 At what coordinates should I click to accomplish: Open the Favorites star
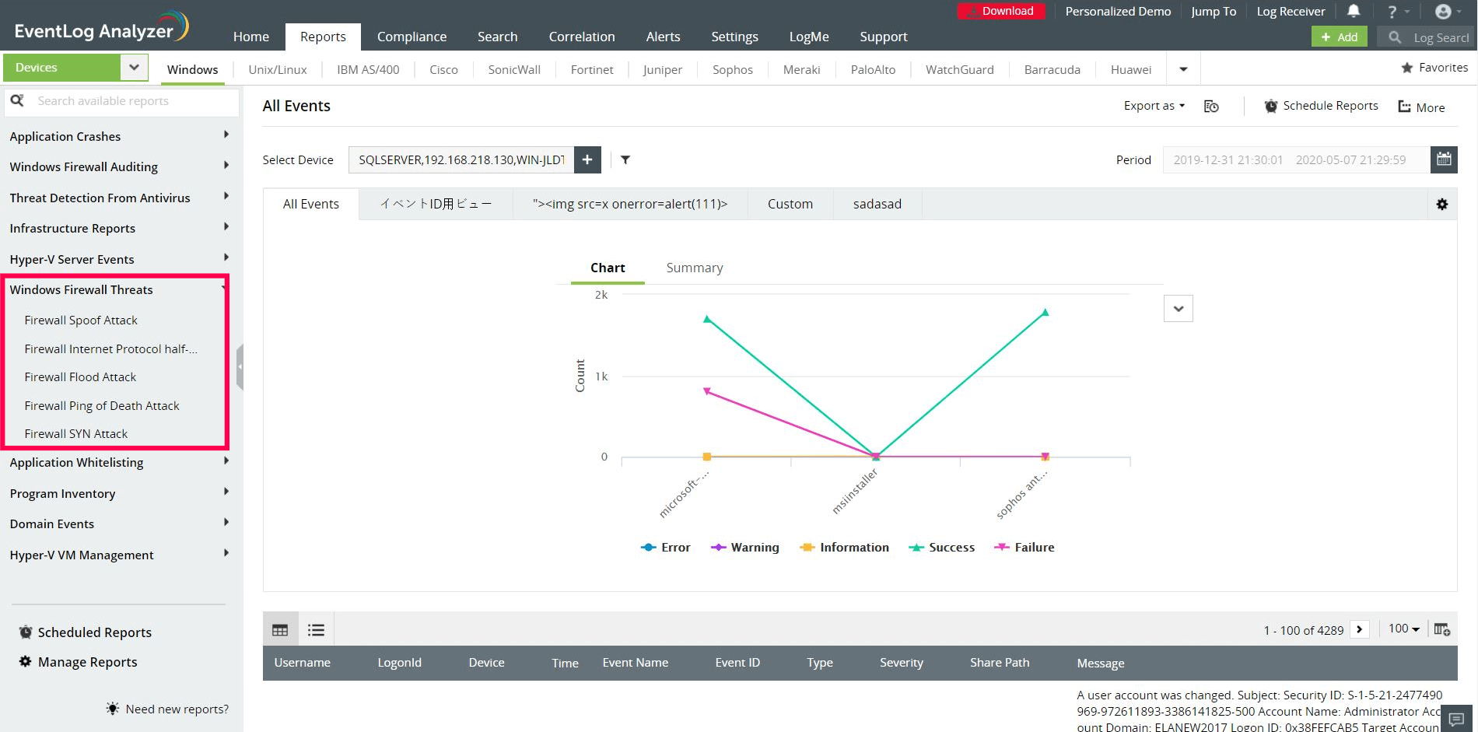(1407, 68)
